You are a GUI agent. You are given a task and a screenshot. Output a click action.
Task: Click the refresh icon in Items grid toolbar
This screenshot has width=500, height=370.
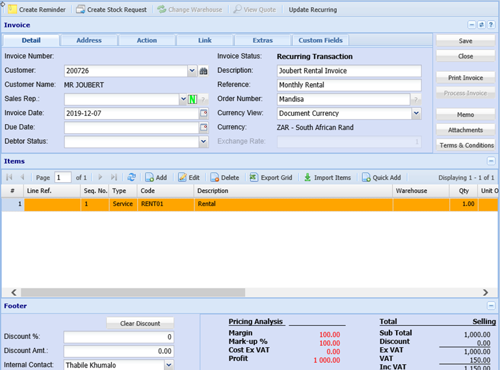[x=132, y=178]
